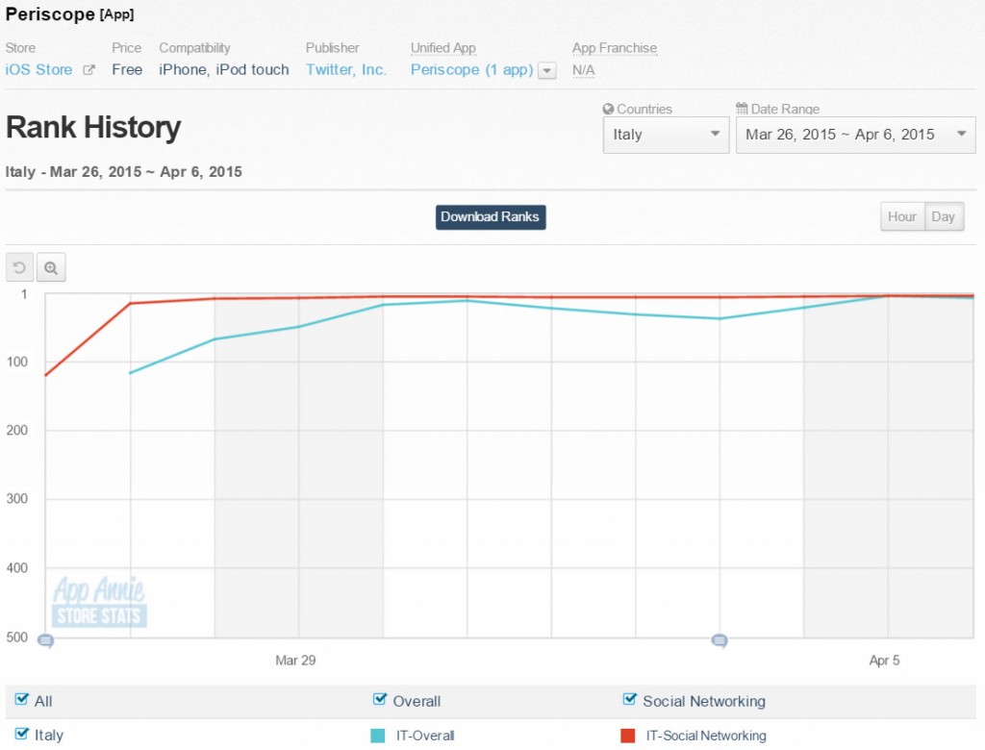Toggle the Overall checkbox
Screen dimensions: 985x750
point(380,700)
